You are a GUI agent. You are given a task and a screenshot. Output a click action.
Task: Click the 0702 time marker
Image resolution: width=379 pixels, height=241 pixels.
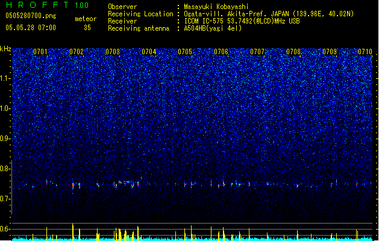[x=77, y=52]
